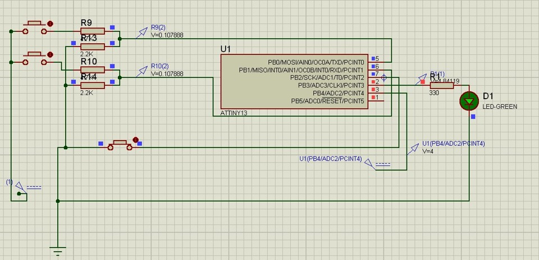This screenshot has width=539, height=260.
Task: Click the 330 value label under R1
Action: 434,93
